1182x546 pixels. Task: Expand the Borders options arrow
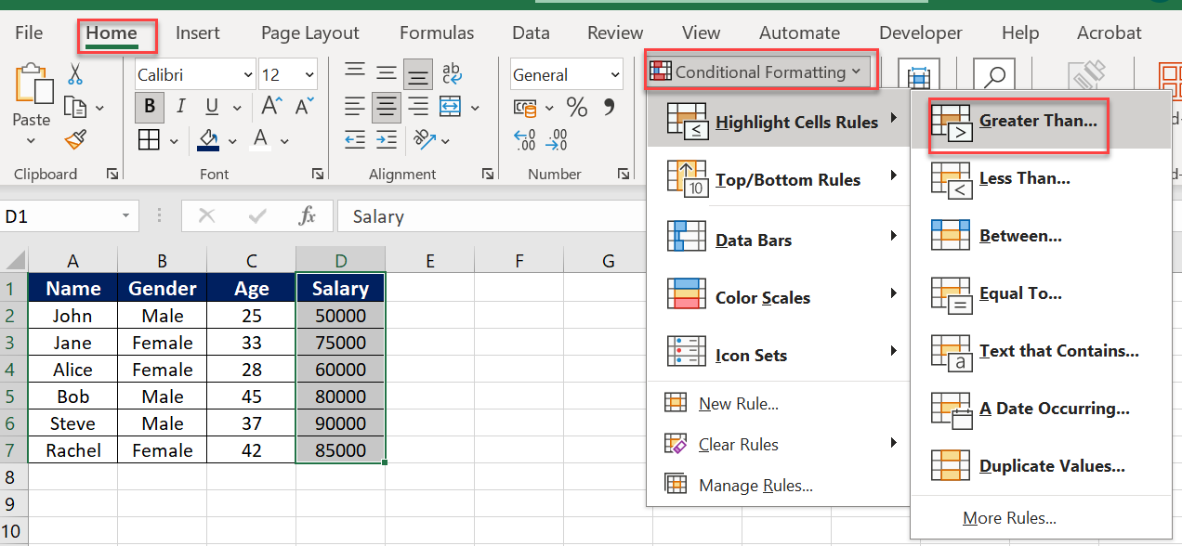pos(174,141)
